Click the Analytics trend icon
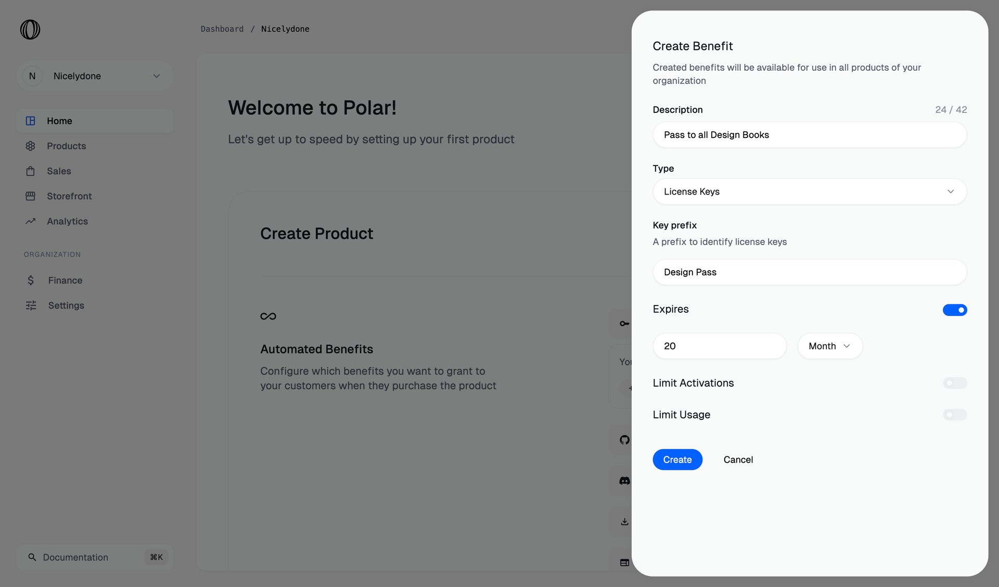Image resolution: width=999 pixels, height=587 pixels. coord(31,221)
